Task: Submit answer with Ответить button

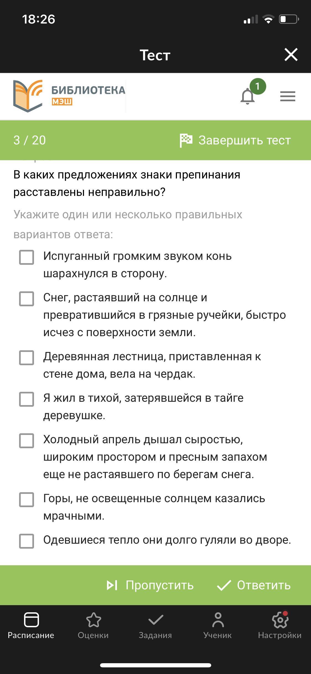Action: tap(254, 585)
